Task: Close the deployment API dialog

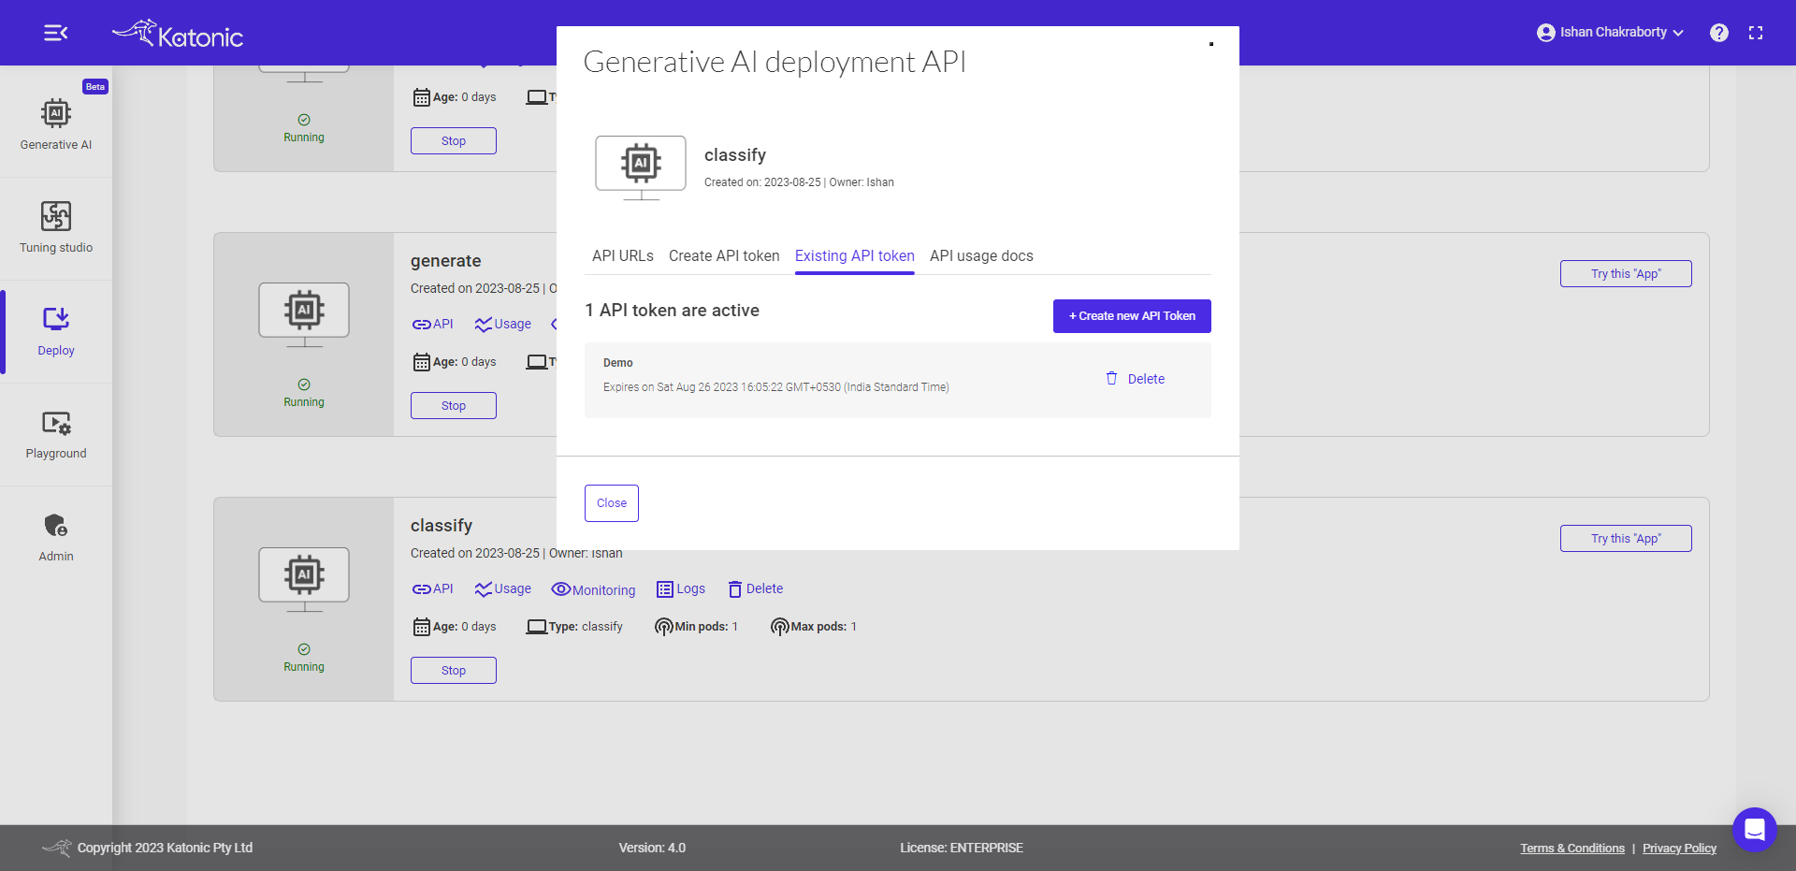Action: [x=612, y=503]
